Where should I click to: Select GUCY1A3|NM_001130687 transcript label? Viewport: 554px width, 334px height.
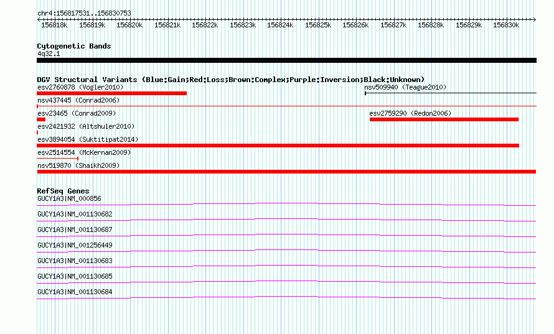[x=75, y=230]
